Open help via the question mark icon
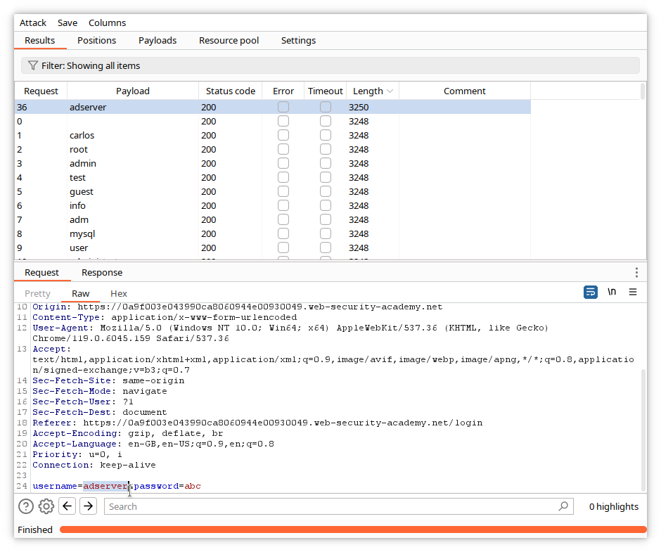This screenshot has height=552, width=661. tap(26, 506)
